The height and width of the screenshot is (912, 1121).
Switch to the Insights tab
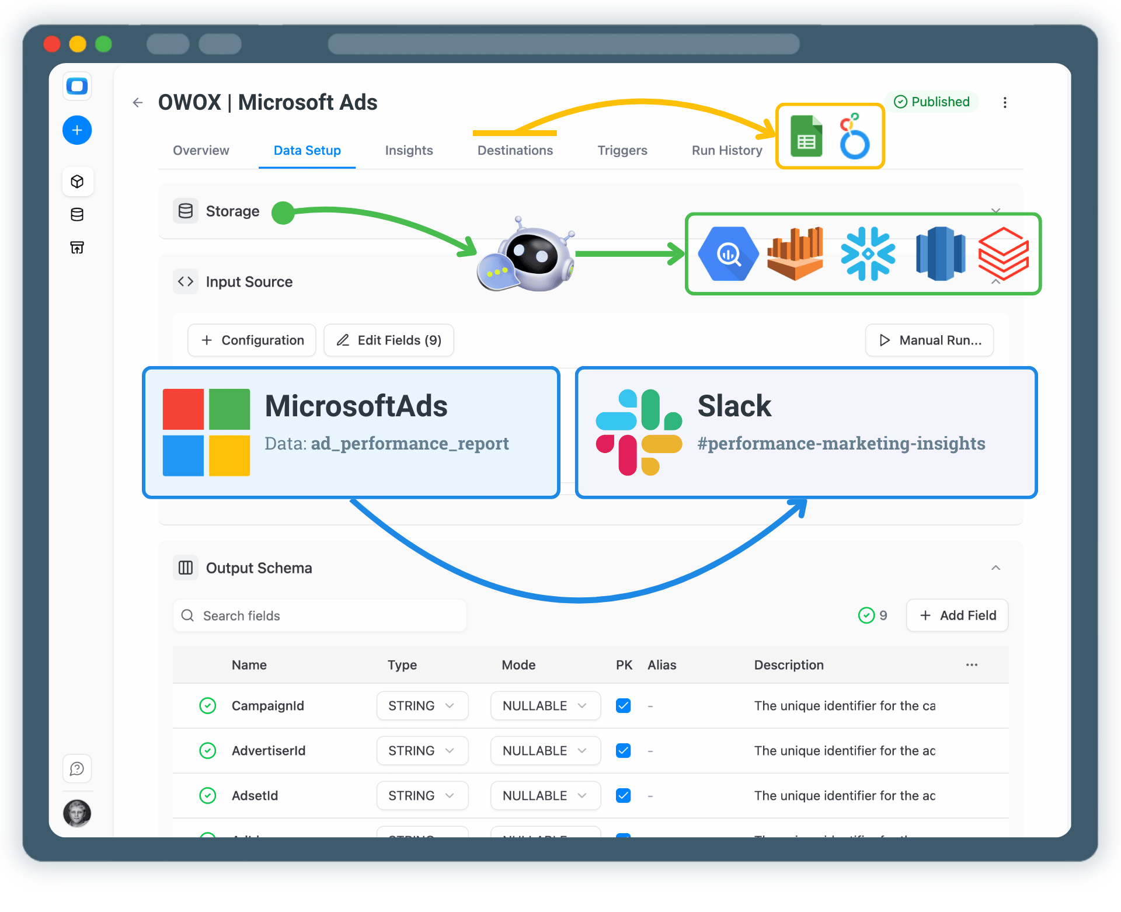[x=409, y=150]
